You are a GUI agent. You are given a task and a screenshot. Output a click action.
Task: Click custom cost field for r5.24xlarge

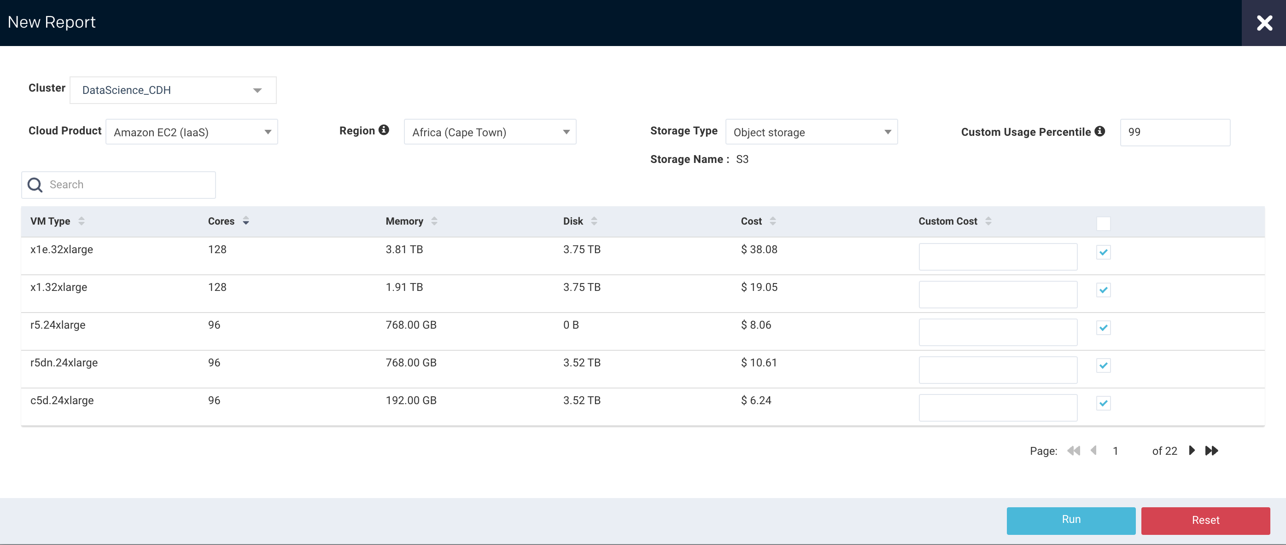(x=998, y=332)
